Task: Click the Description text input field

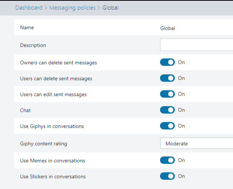Action: 196,45
